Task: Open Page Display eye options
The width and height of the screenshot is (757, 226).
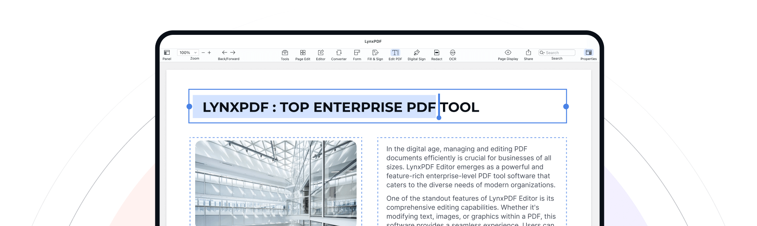Action: pyautogui.click(x=508, y=53)
